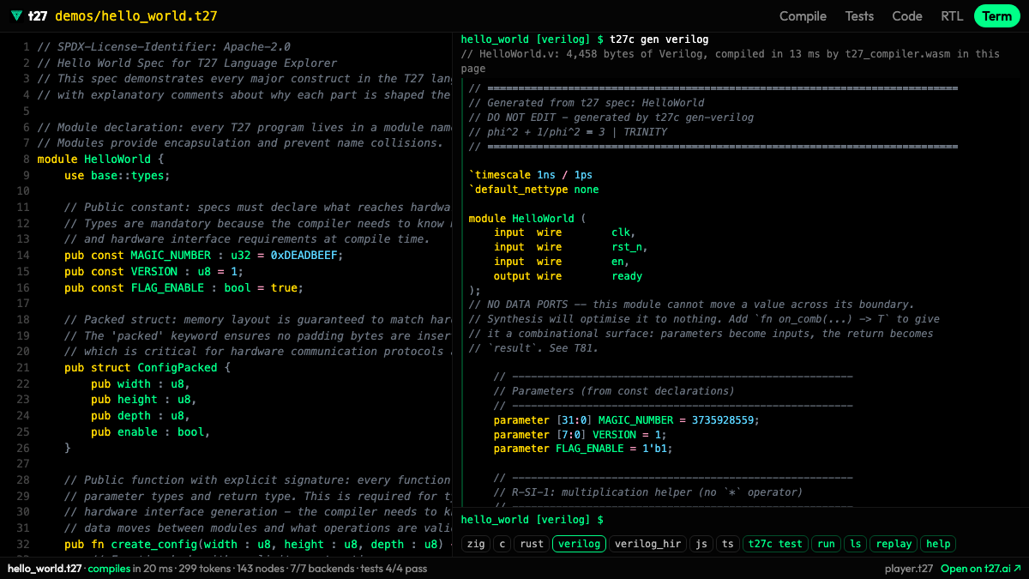Viewport: 1029px width, 579px height.
Task: Click the 'compiles' status text
Action: coord(109,569)
